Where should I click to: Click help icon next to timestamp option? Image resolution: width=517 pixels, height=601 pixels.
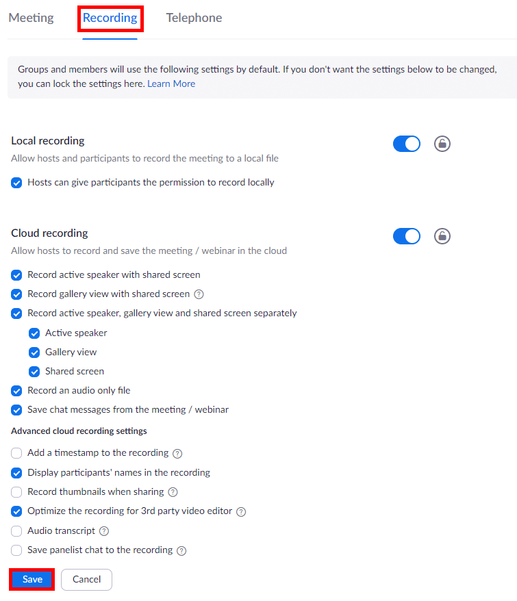pyautogui.click(x=177, y=453)
